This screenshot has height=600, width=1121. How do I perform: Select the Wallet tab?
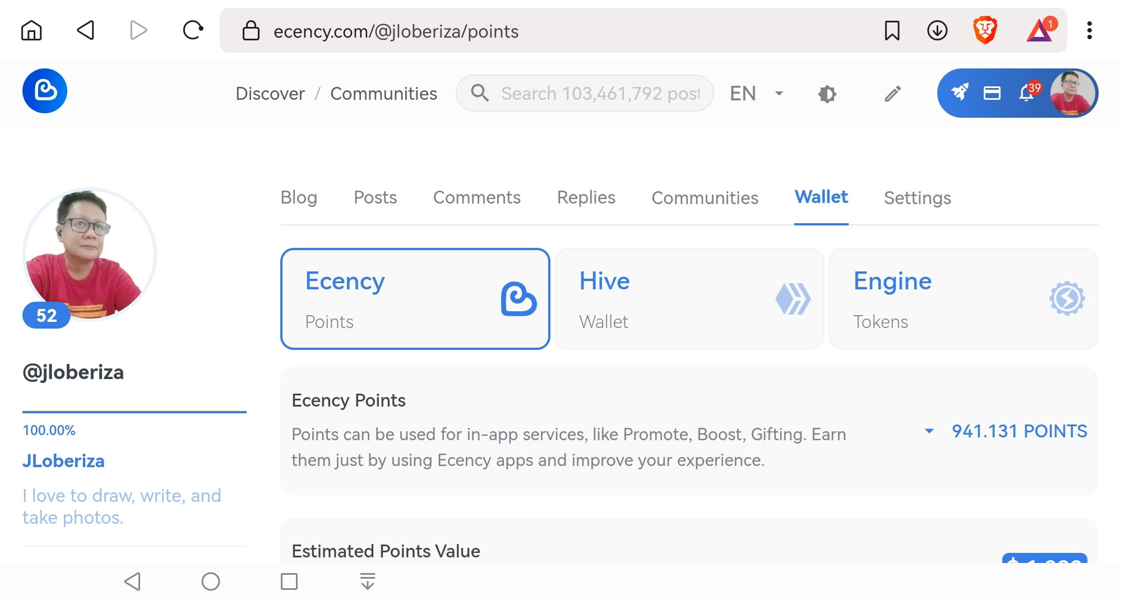pos(821,197)
